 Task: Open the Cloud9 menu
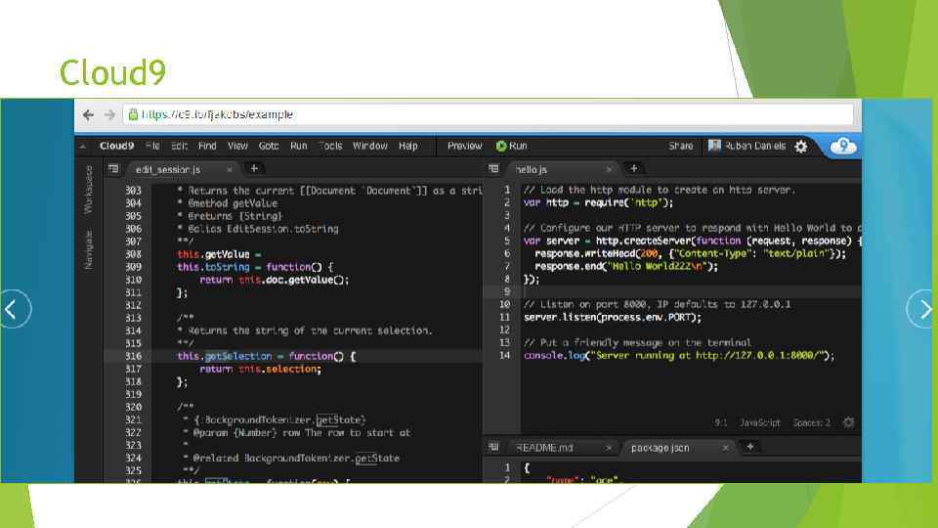point(116,146)
